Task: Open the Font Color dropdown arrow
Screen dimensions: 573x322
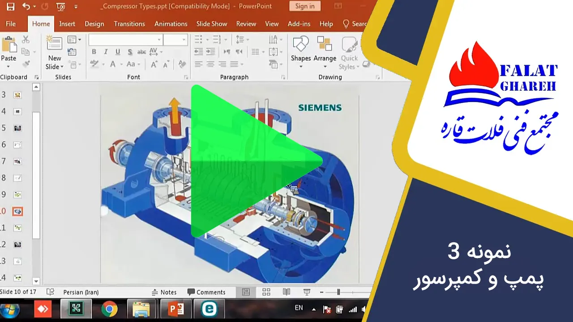Action: coord(121,64)
